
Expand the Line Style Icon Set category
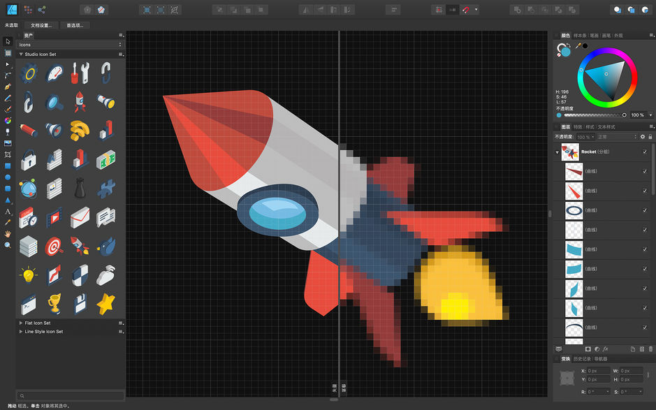[x=21, y=331]
